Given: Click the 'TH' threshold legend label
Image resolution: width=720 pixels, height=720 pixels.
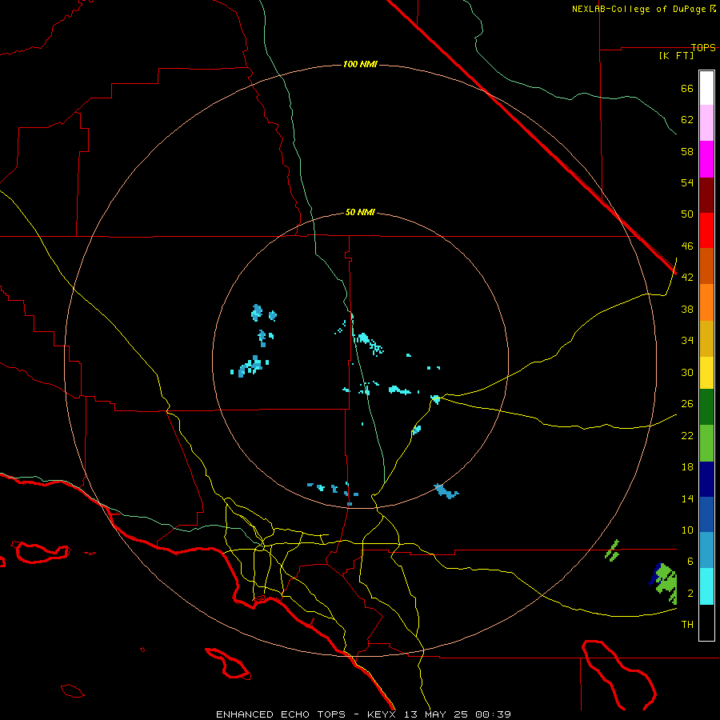Looking at the screenshot, I should (687, 624).
